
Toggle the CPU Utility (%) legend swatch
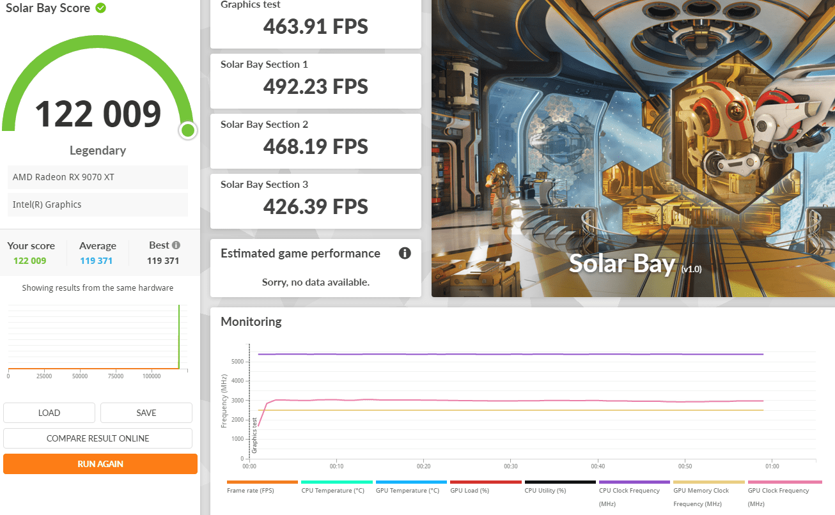tap(560, 482)
